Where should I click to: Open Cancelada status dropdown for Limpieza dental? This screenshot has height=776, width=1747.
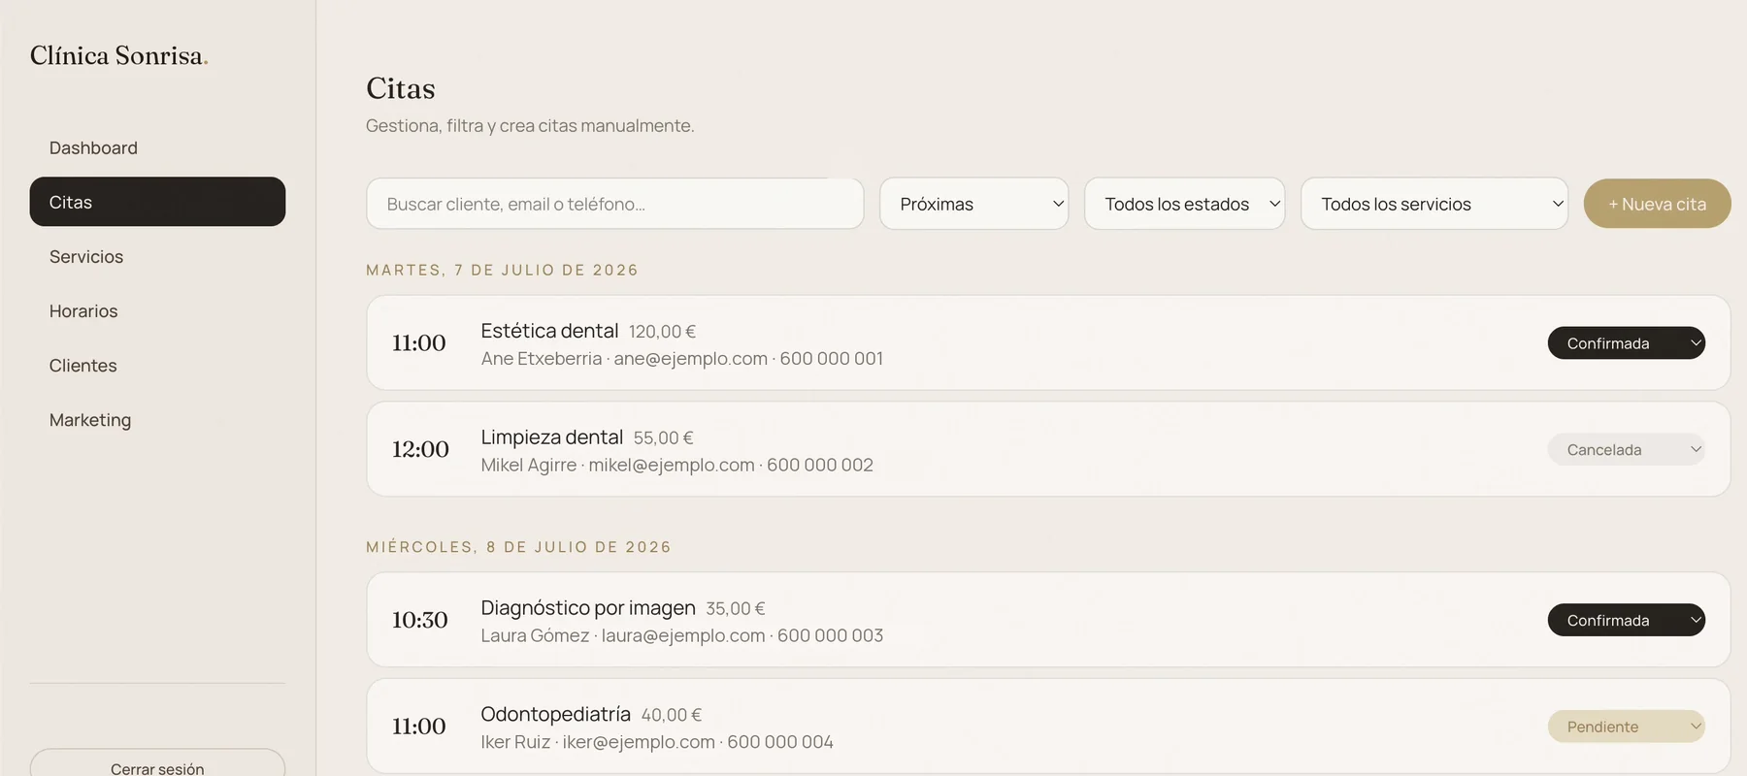1626,449
